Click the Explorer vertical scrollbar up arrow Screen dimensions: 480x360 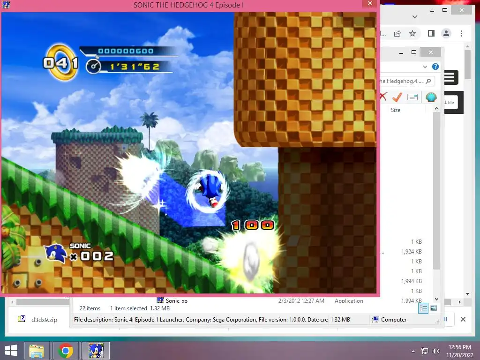point(436,109)
